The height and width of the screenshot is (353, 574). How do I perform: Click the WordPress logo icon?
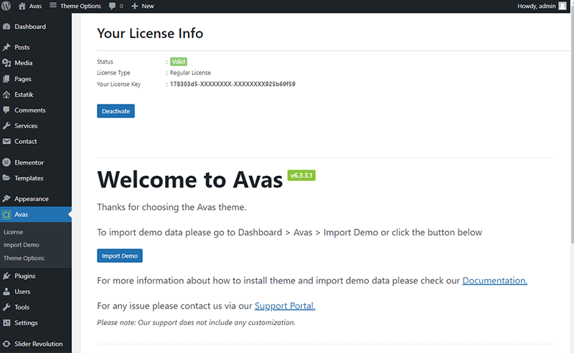pos(6,6)
